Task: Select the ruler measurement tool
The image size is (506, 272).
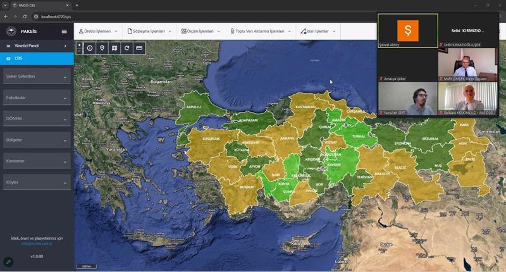Action: 139,48
